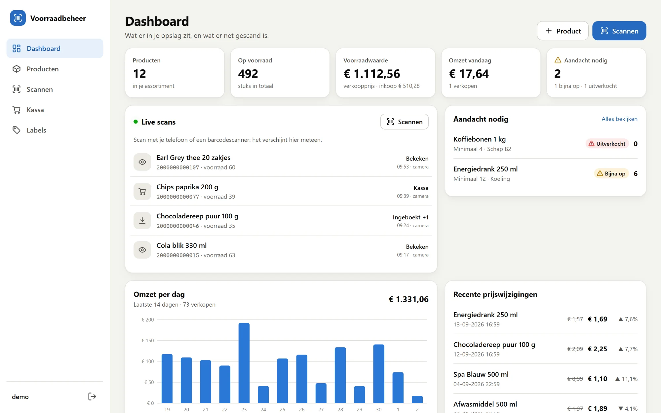Click the 'Bijna op' badge for Energiedrank

pos(611,173)
